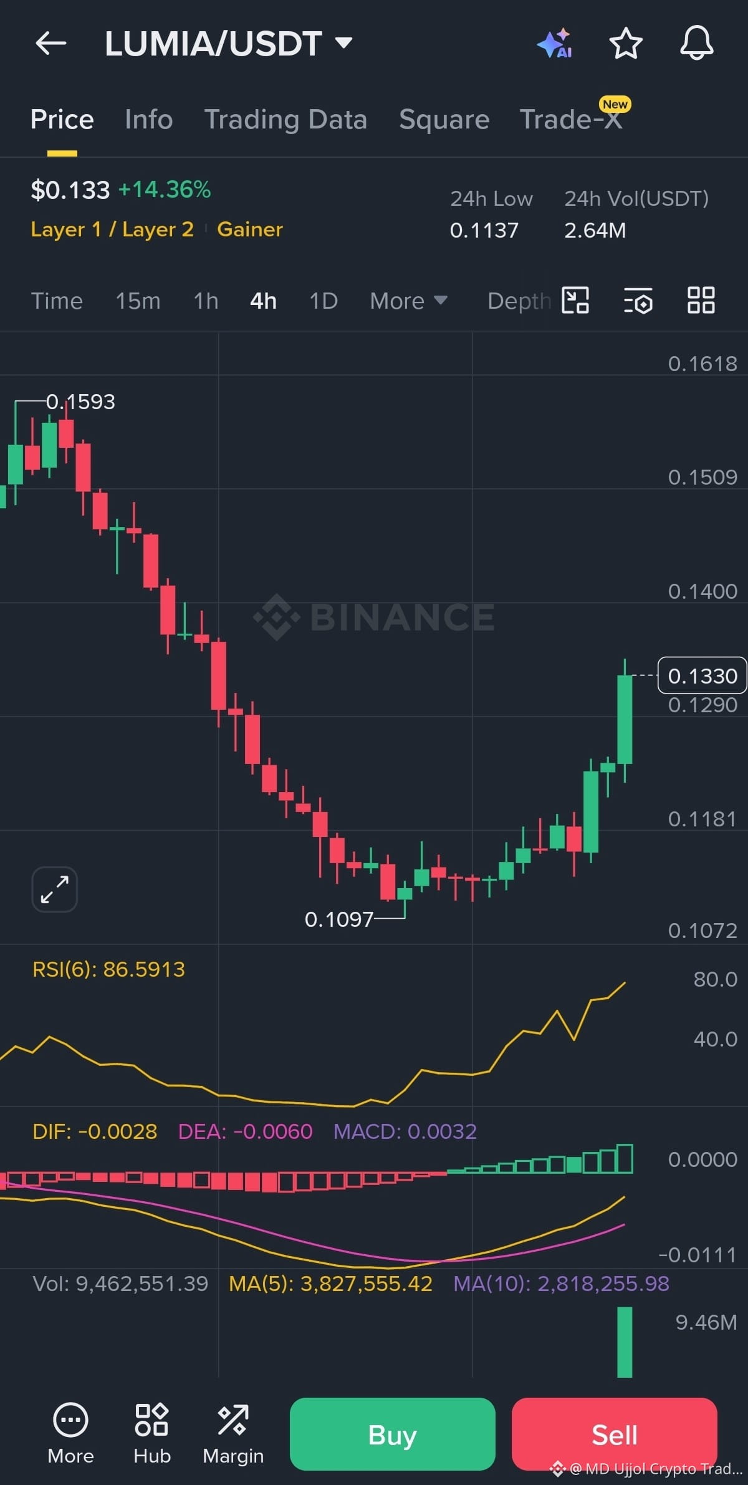Open the Layer 1 / Layer 2 tag
Screen dimensions: 748x1485
pyautogui.click(x=112, y=230)
